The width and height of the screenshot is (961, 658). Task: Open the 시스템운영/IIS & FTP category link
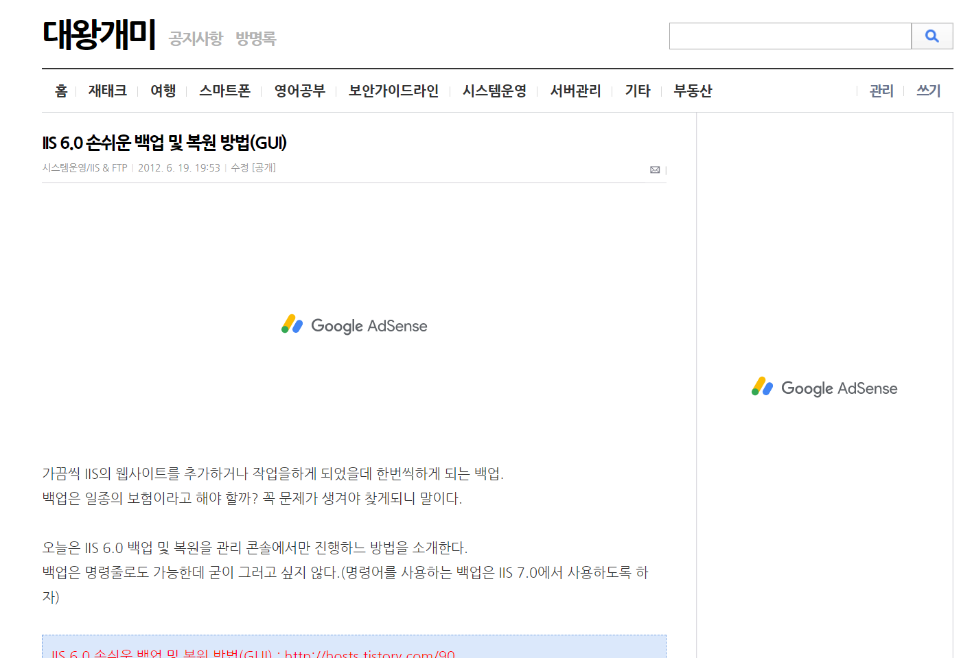(85, 168)
